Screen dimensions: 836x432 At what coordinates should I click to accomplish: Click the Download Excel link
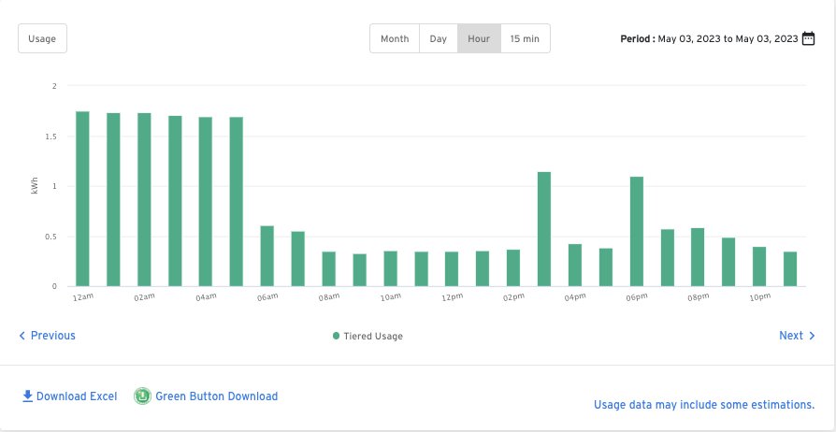(77, 396)
